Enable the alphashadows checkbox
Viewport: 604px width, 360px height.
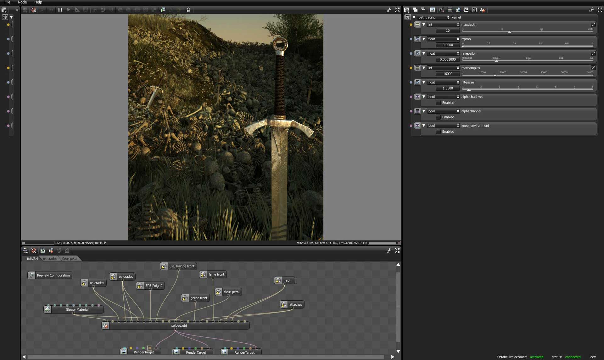[x=438, y=103]
